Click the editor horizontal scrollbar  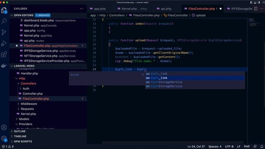click(x=172, y=143)
